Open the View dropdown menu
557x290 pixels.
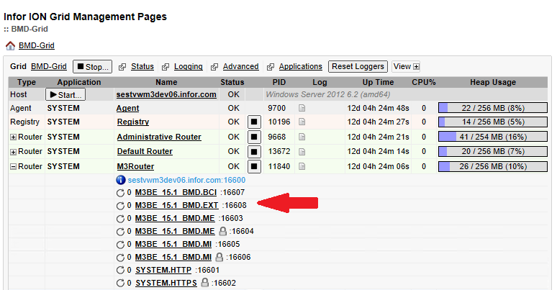pos(406,67)
